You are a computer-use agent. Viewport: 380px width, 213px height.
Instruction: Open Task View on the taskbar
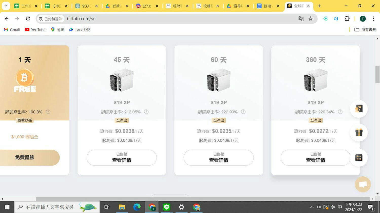coord(107,207)
